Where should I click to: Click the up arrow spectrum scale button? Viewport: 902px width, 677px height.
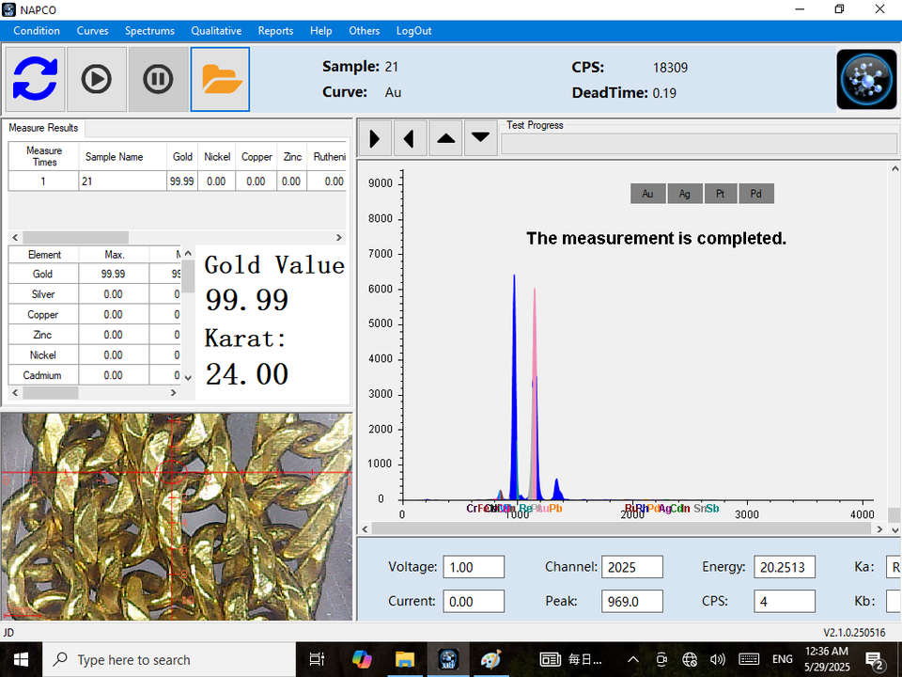point(446,139)
